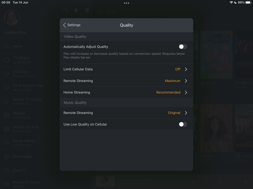Select the Recommended quality value

[x=168, y=92]
